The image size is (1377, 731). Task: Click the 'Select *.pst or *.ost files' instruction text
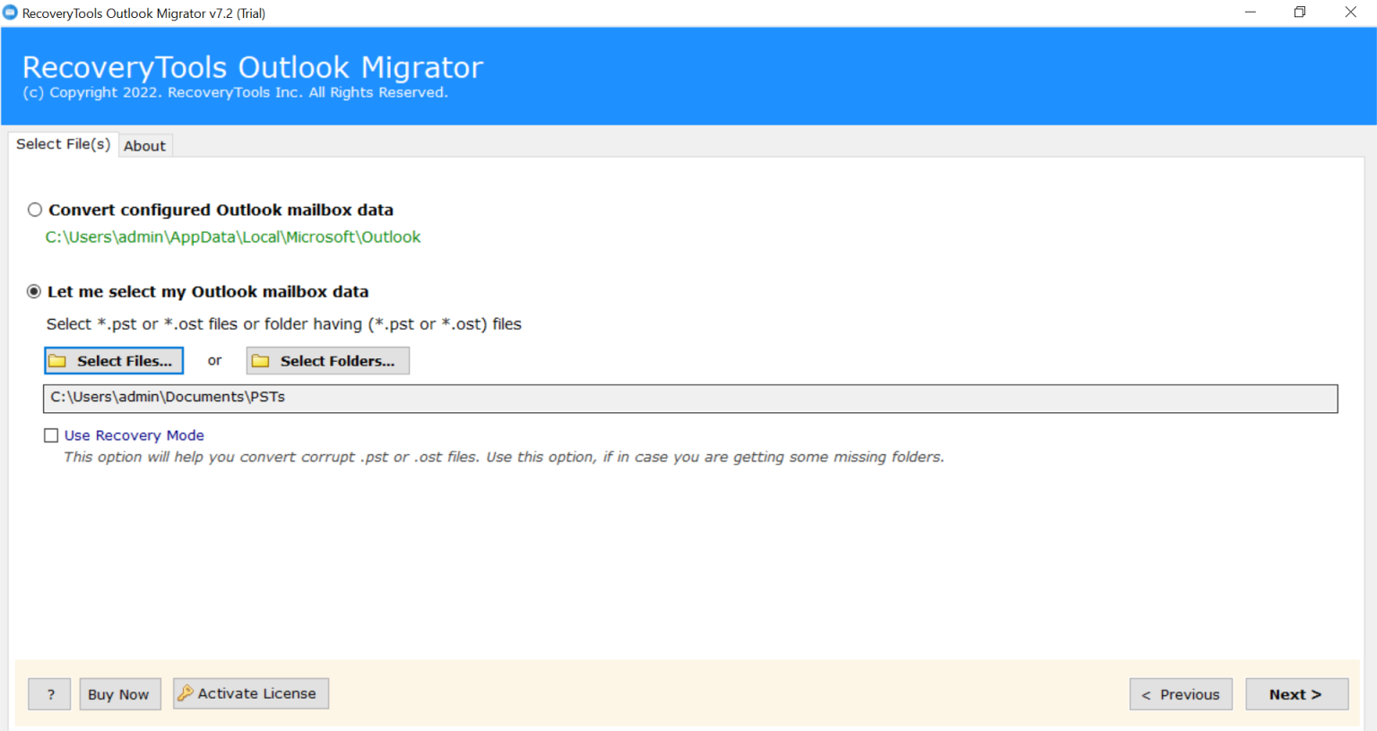point(284,324)
